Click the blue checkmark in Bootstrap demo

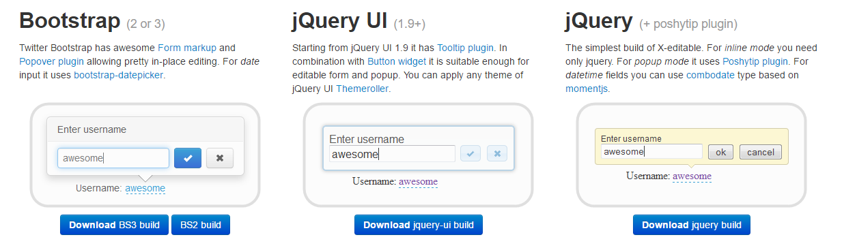(x=188, y=158)
